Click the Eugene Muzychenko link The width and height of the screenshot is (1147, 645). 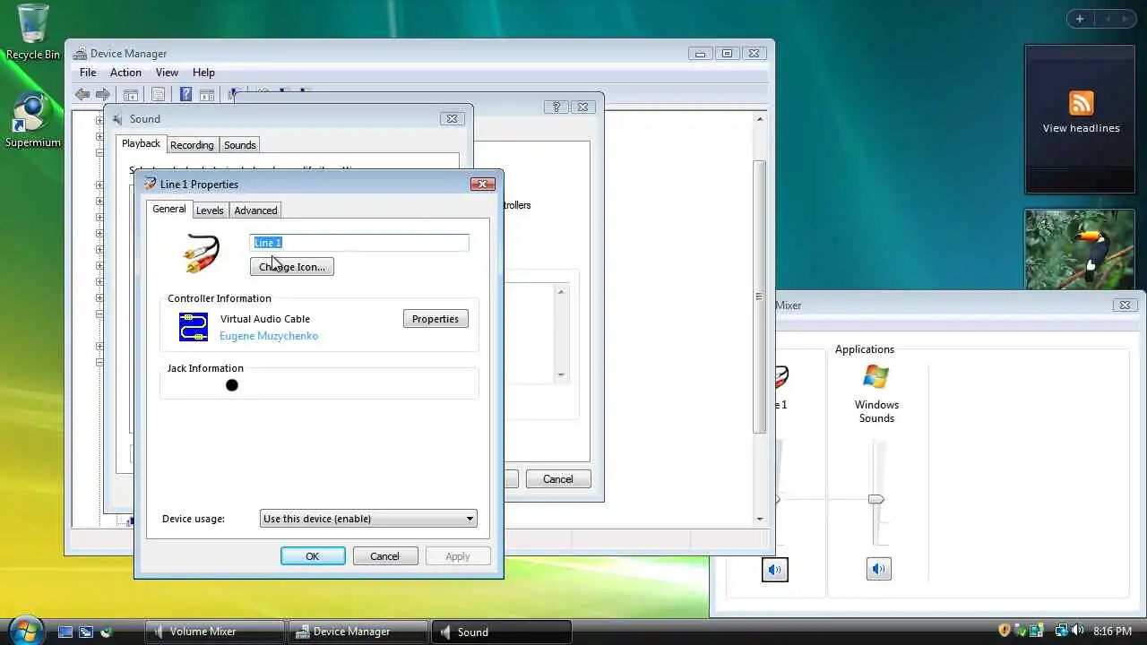click(x=269, y=336)
